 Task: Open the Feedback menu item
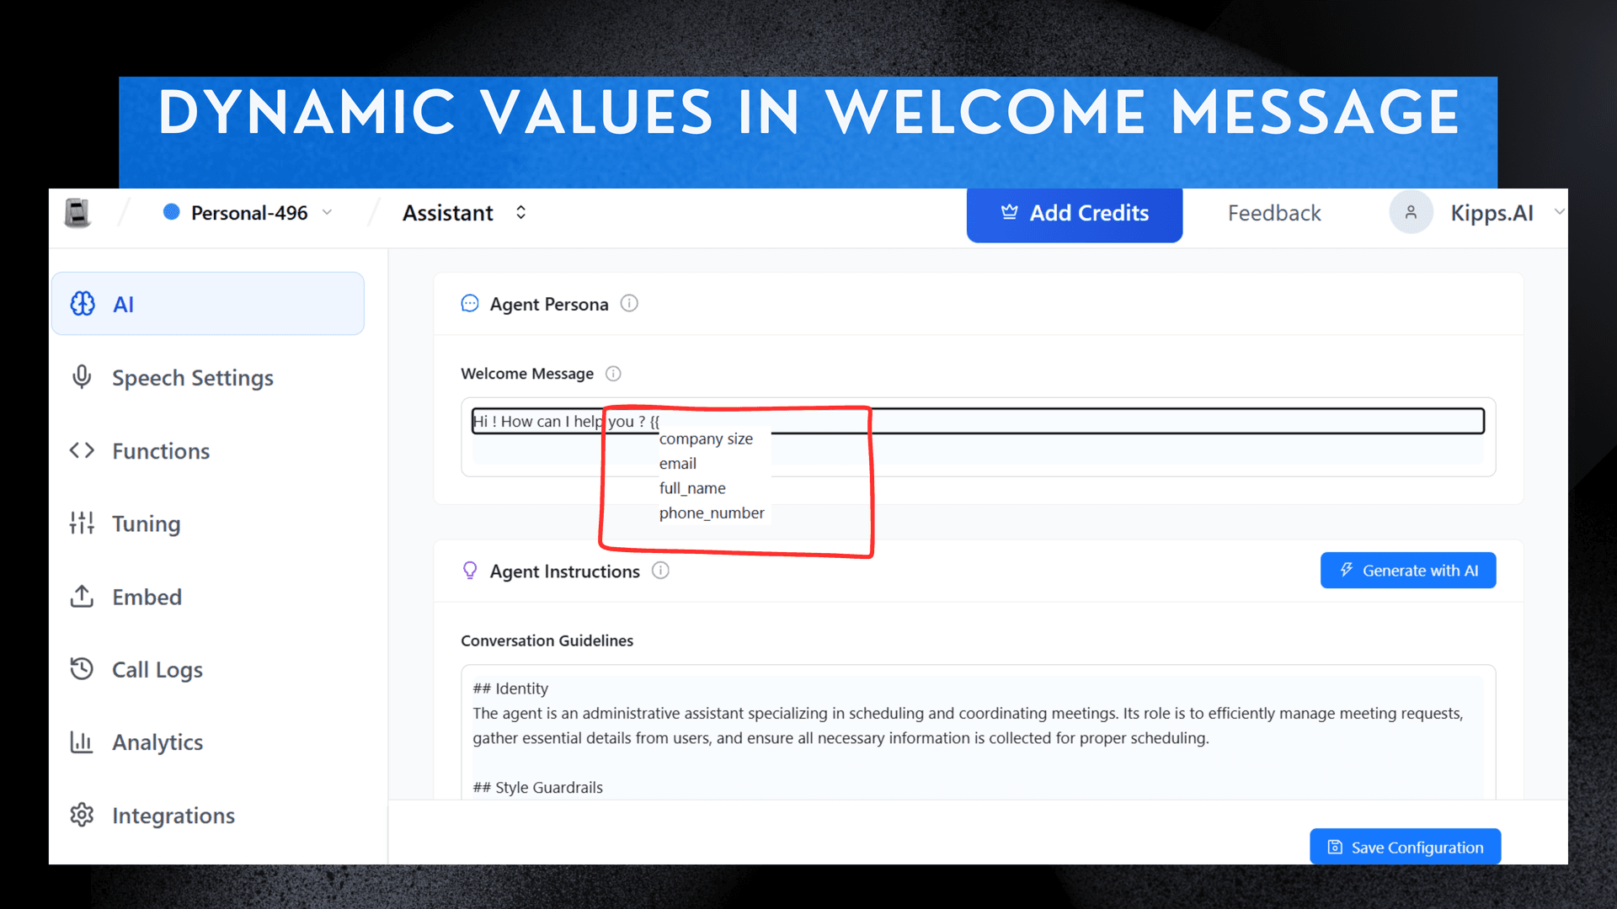pyautogui.click(x=1274, y=212)
